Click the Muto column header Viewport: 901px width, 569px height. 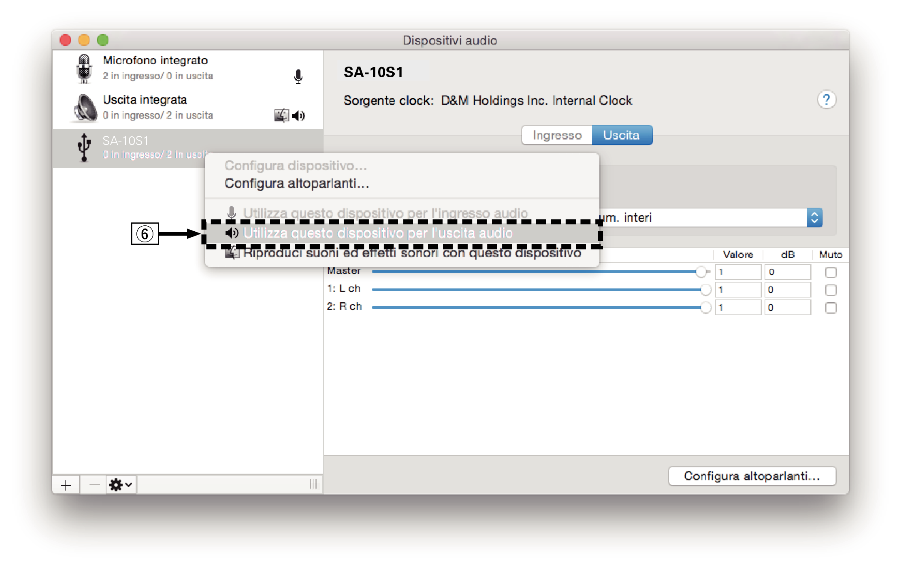click(830, 255)
